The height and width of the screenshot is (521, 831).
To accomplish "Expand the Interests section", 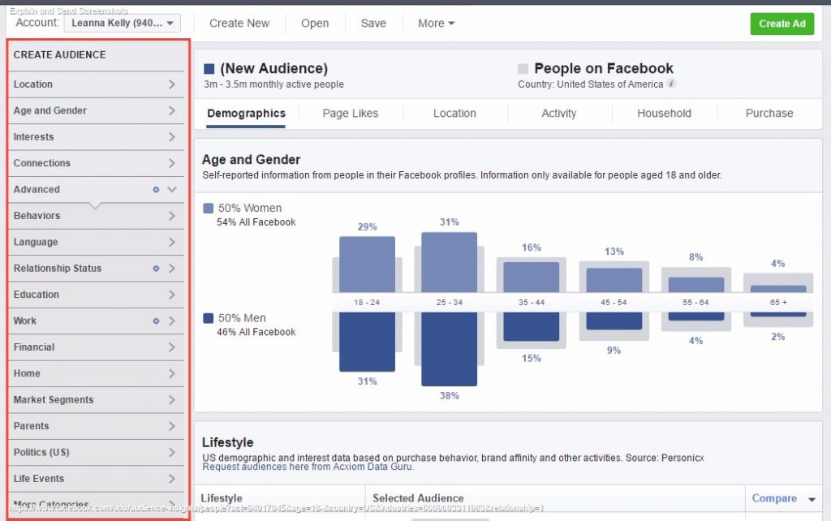I will 96,137.
